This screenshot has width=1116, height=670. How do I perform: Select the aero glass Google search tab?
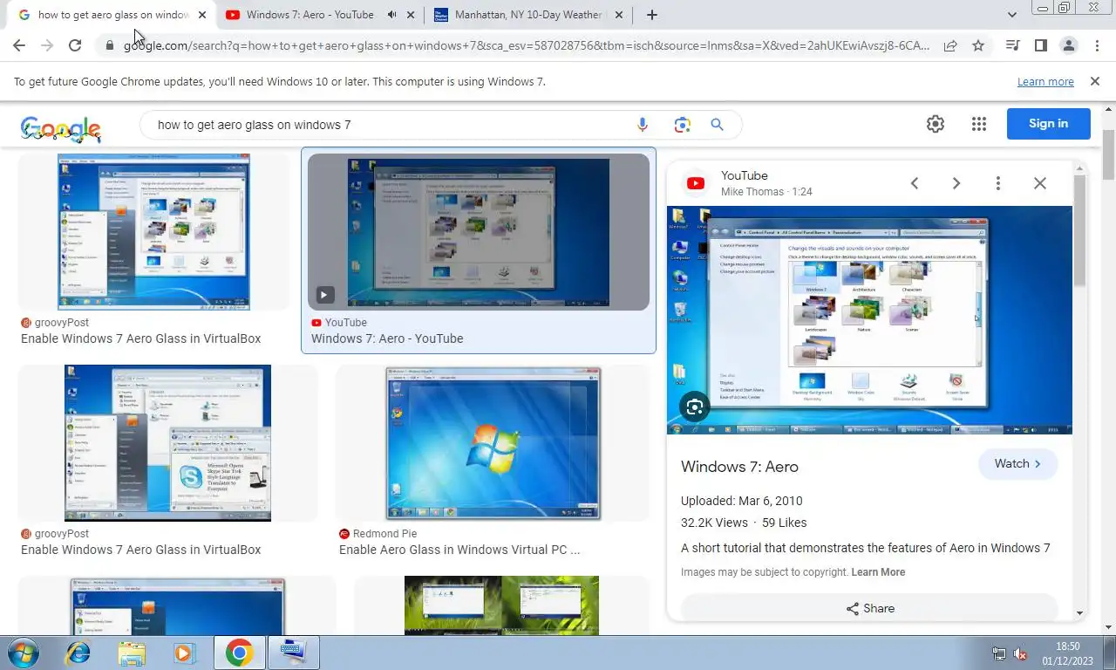113,15
